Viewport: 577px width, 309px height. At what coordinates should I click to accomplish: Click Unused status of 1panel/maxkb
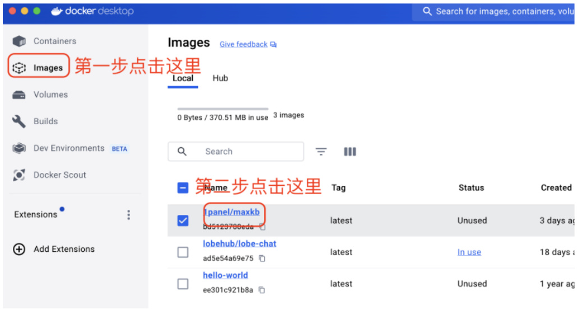[472, 221]
